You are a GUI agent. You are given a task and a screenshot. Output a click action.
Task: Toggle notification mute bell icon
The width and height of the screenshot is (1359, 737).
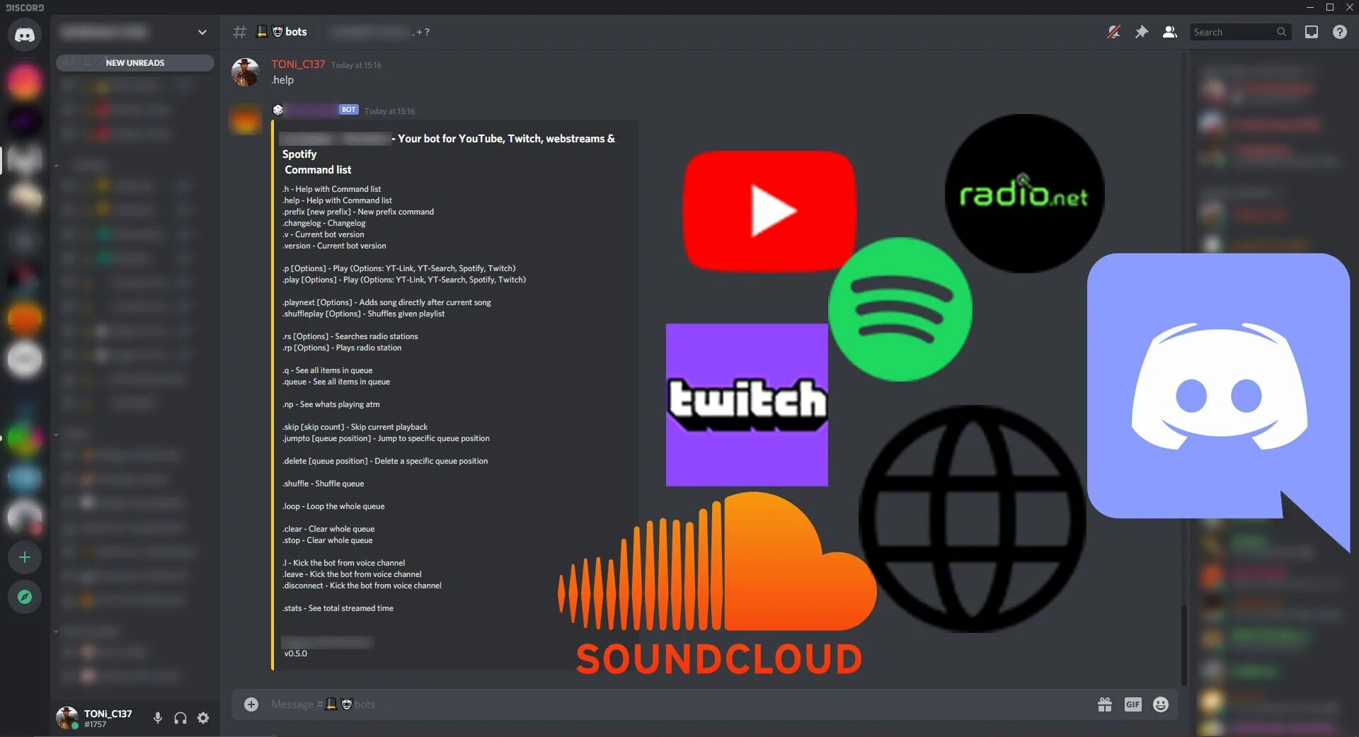point(1114,32)
